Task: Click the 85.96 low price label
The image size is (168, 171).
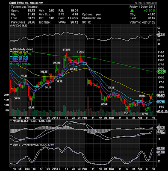Action: tap(31, 107)
